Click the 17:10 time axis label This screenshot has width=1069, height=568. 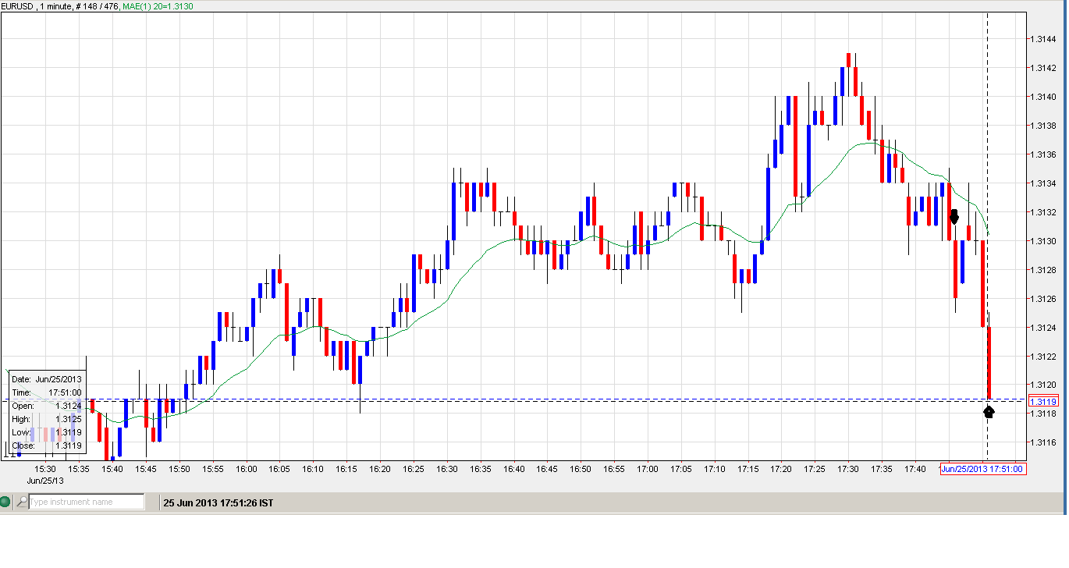click(715, 469)
